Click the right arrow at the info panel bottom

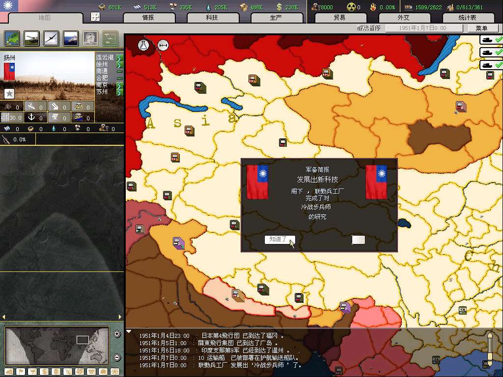point(120,317)
